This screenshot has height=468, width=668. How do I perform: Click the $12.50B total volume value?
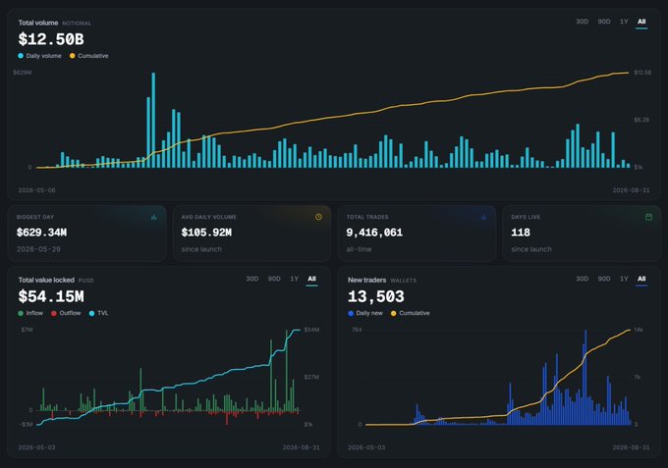click(51, 39)
